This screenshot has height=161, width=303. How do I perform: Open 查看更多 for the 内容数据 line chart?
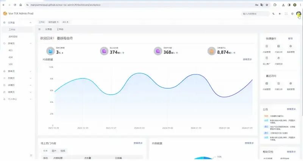point(247,59)
